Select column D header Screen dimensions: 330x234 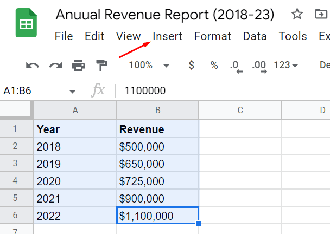pos(306,110)
